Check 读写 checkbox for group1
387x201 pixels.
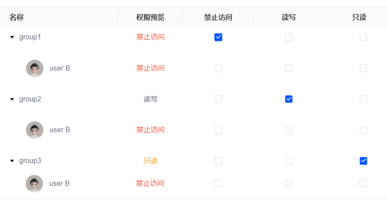pyautogui.click(x=289, y=37)
